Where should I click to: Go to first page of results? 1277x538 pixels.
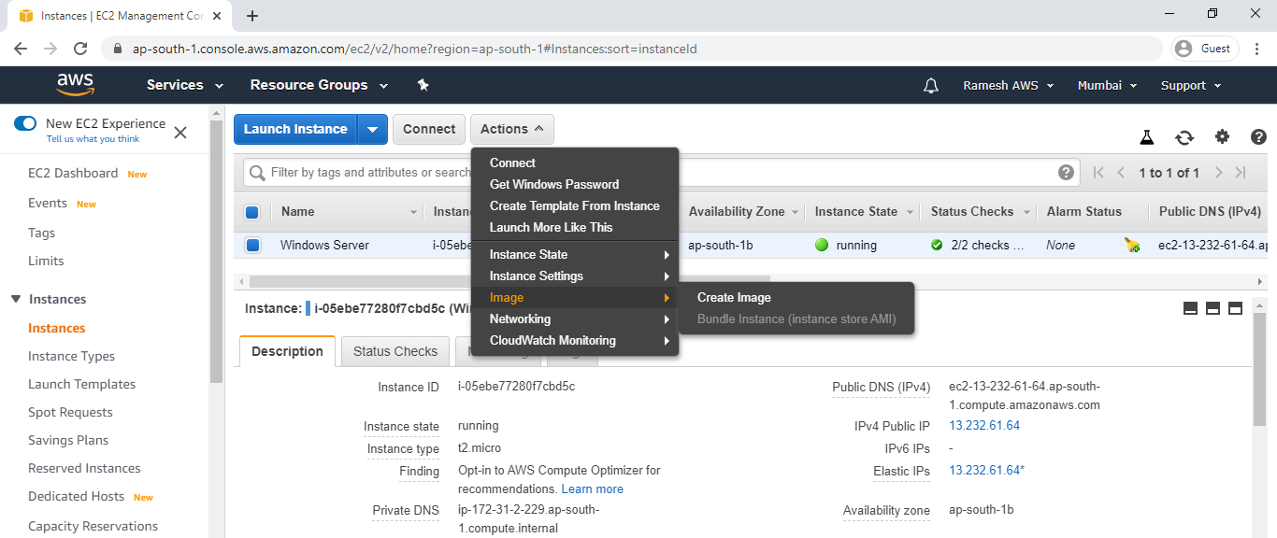(1098, 173)
